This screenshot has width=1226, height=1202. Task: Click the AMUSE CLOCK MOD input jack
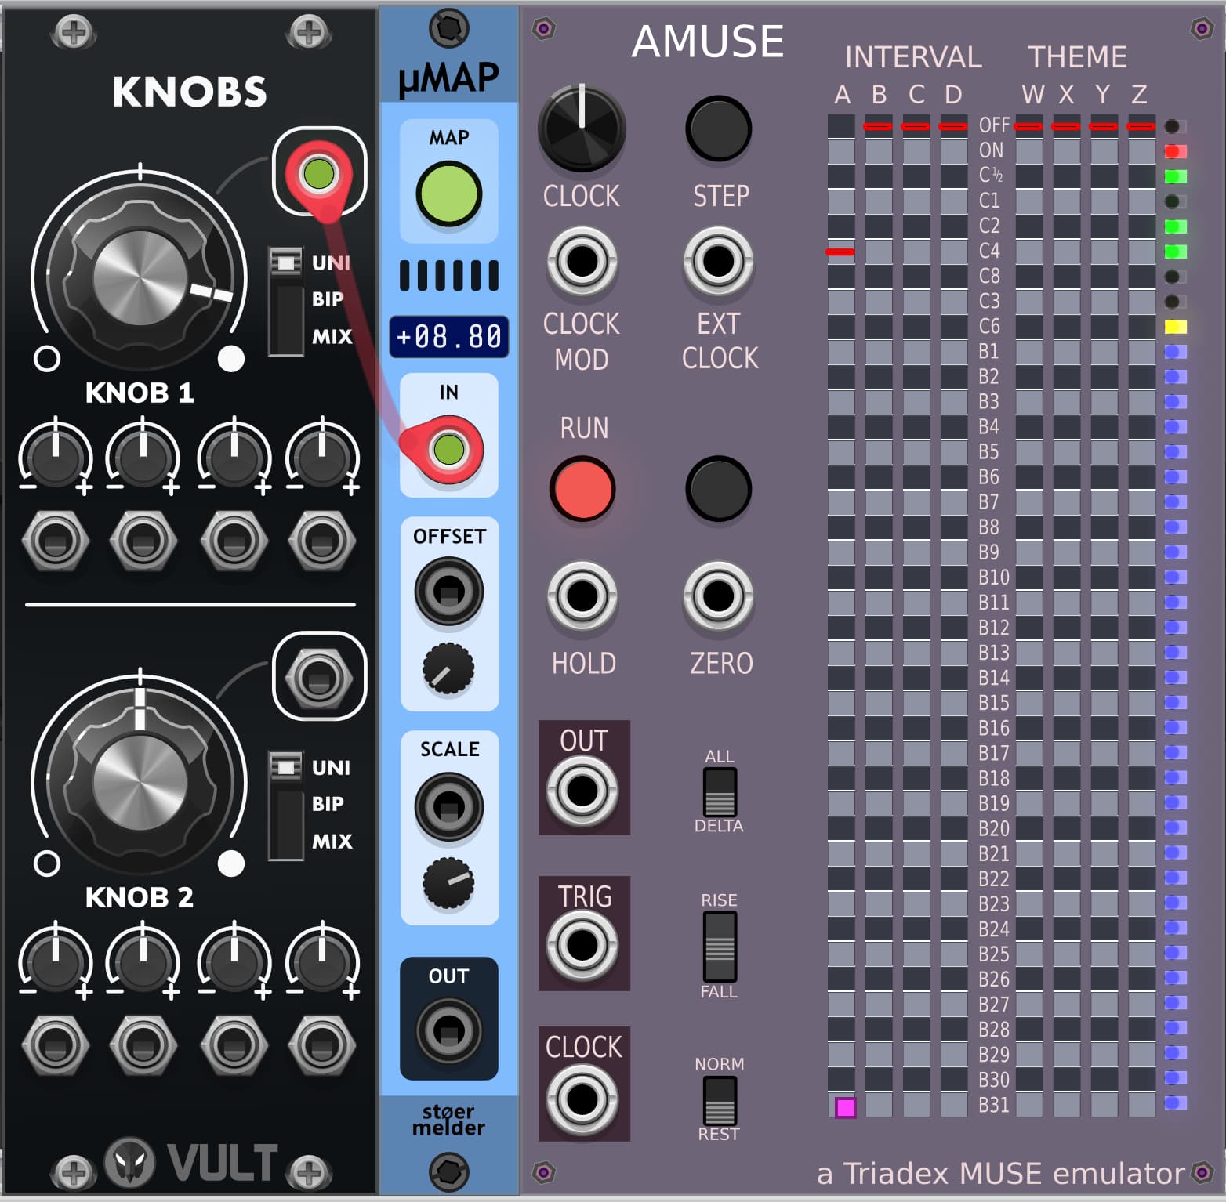582,261
